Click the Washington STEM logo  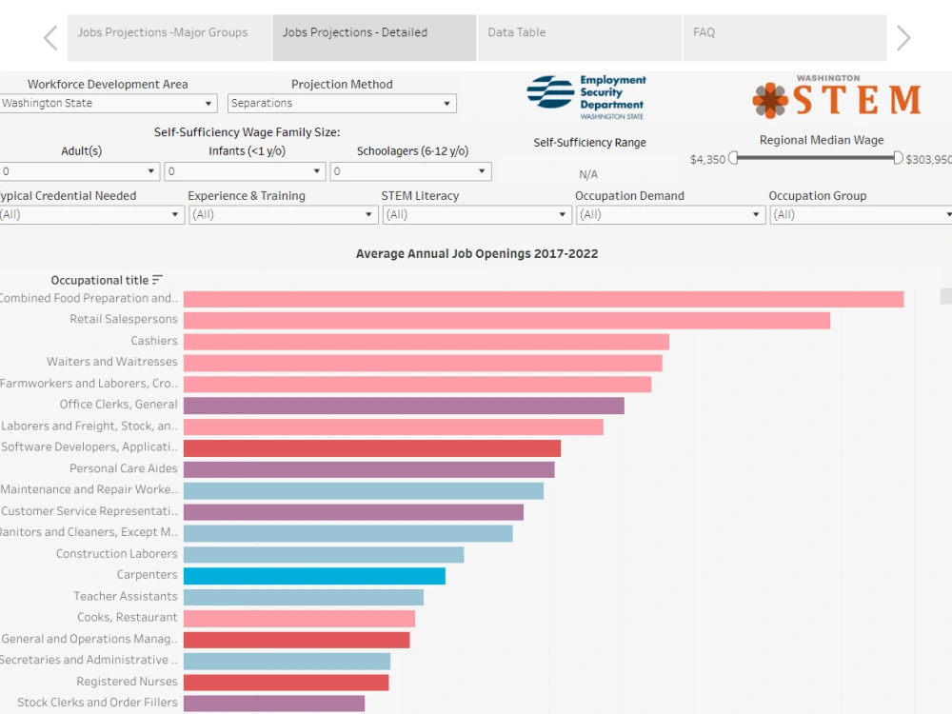[837, 97]
